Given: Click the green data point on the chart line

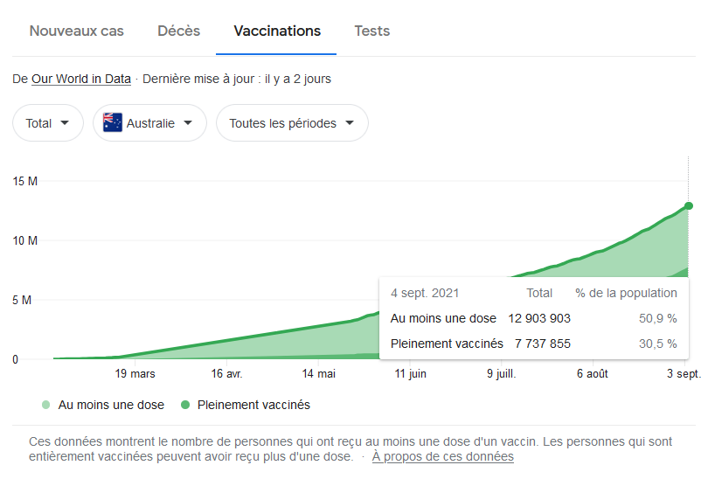Looking at the screenshot, I should click(689, 205).
